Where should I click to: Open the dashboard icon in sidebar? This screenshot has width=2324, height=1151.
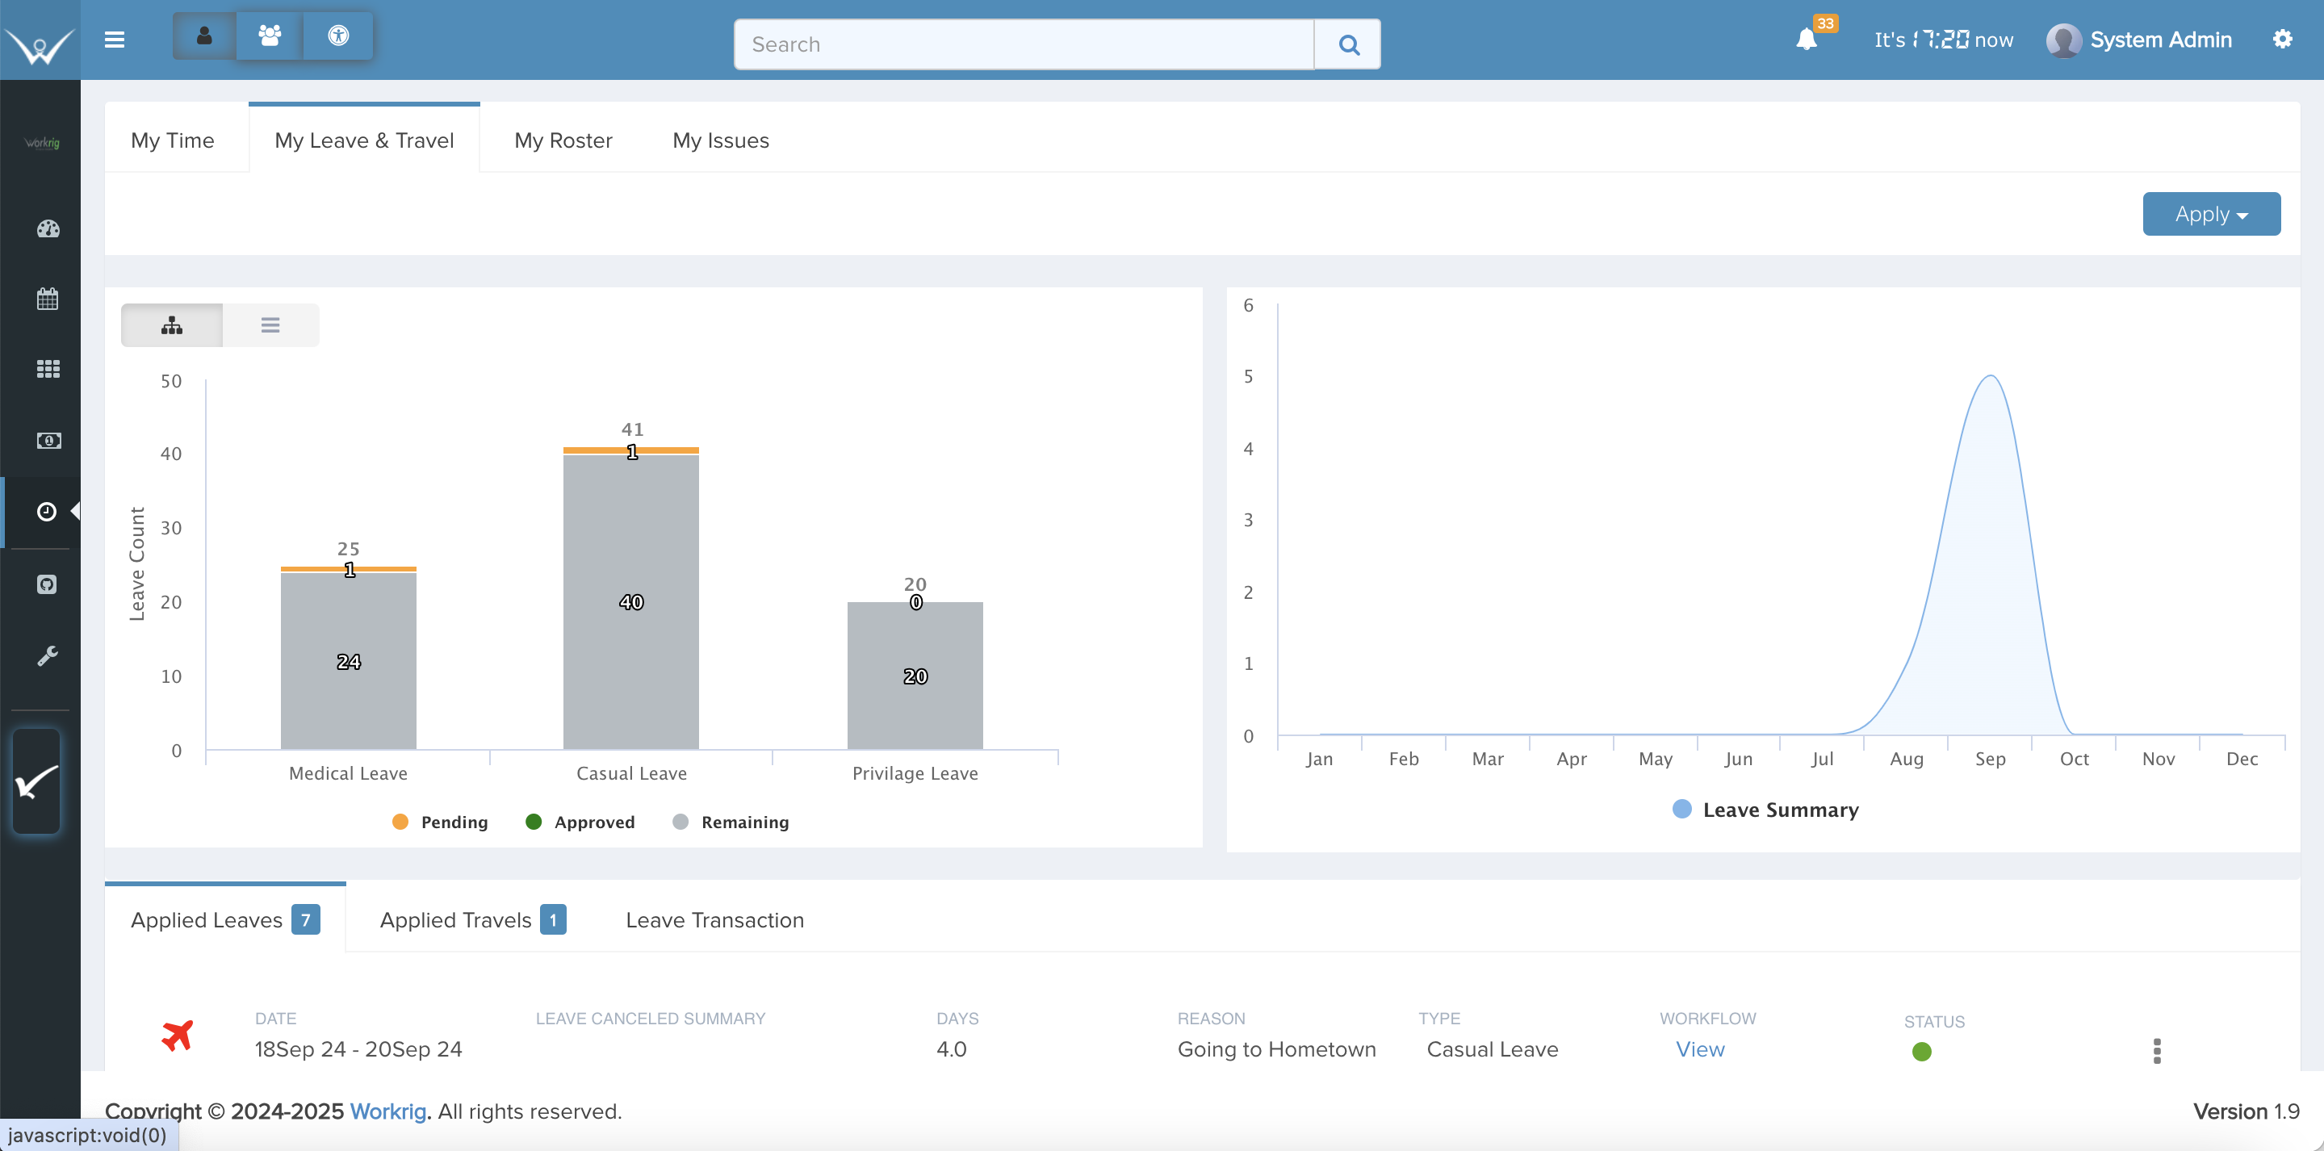(47, 229)
